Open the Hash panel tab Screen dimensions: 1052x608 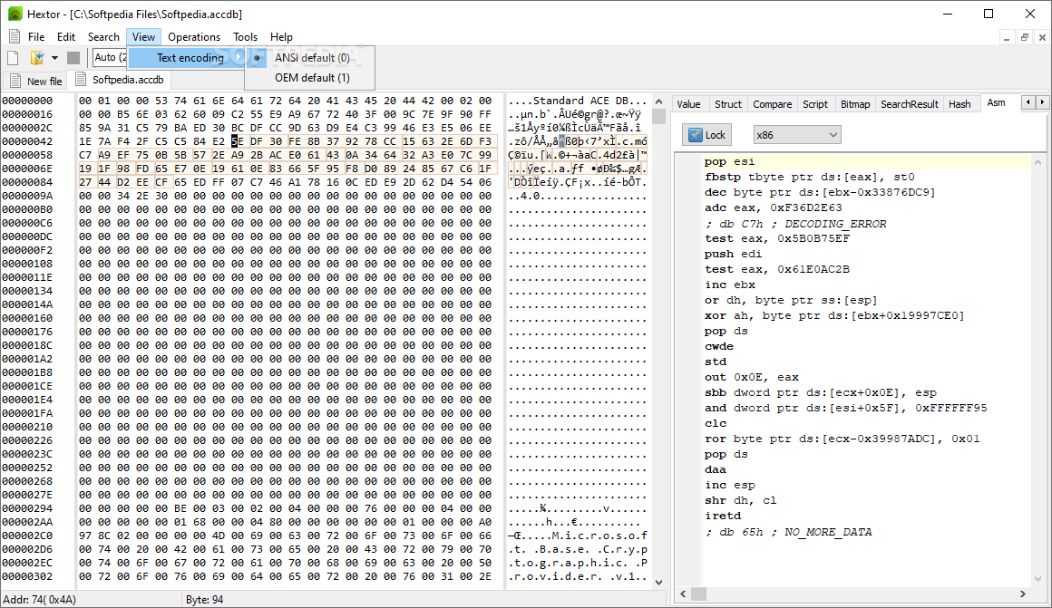(959, 104)
